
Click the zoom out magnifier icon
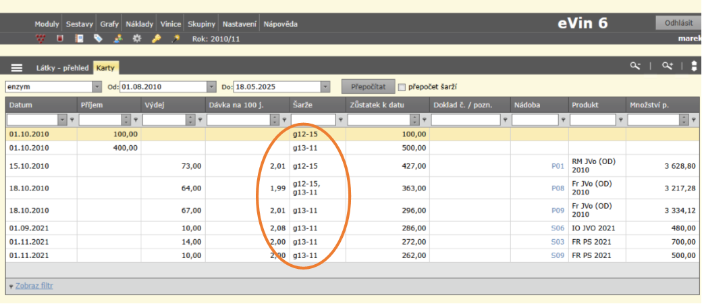(634, 66)
